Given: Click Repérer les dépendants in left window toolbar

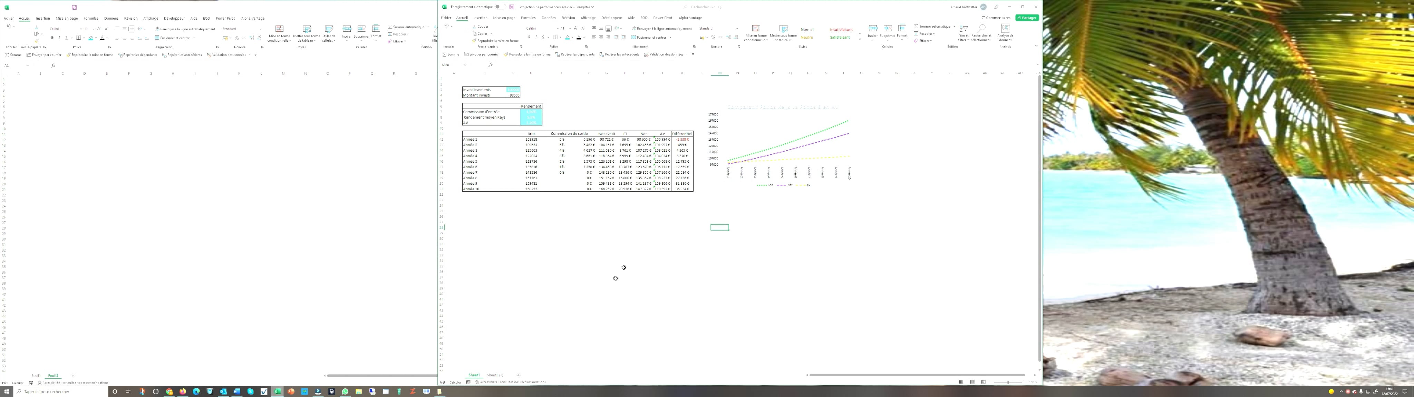Looking at the screenshot, I should pyautogui.click(x=137, y=55).
